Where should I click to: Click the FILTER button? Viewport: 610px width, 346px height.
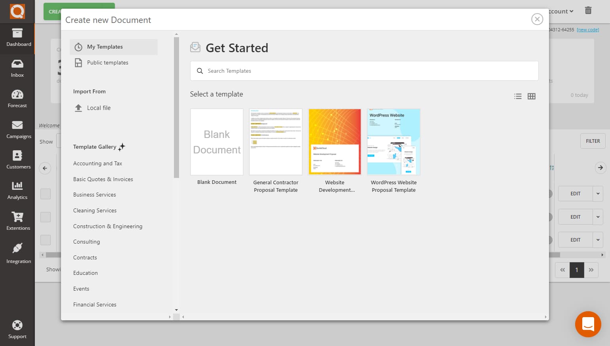[593, 141]
